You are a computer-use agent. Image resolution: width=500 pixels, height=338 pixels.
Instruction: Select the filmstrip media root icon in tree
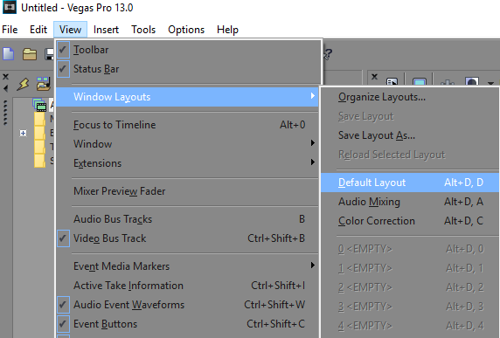pyautogui.click(x=40, y=105)
